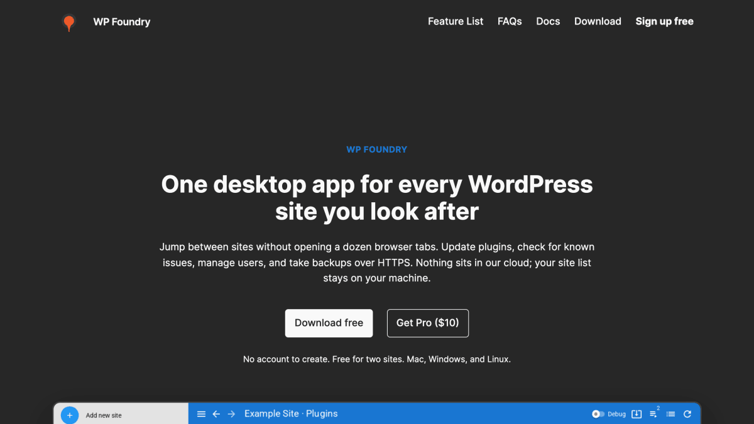This screenshot has height=424, width=754.
Task: Click the blue plus add-site icon
Action: (x=70, y=415)
